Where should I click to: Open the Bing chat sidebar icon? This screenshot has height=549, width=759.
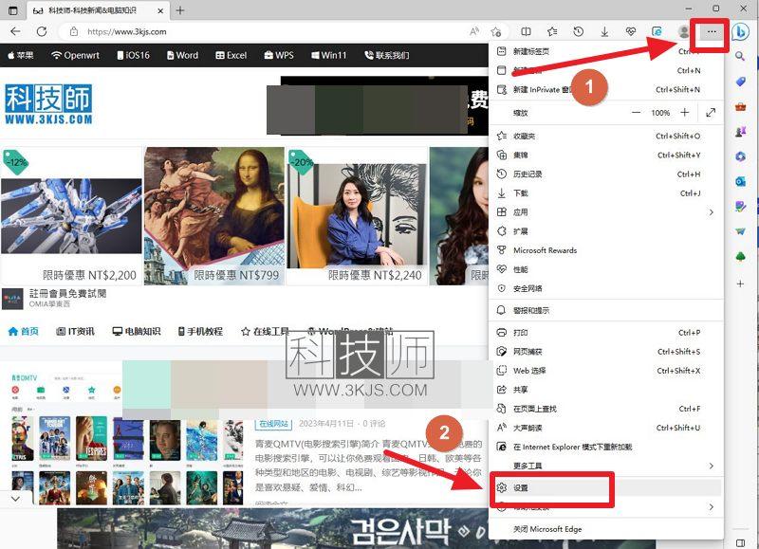click(x=741, y=32)
